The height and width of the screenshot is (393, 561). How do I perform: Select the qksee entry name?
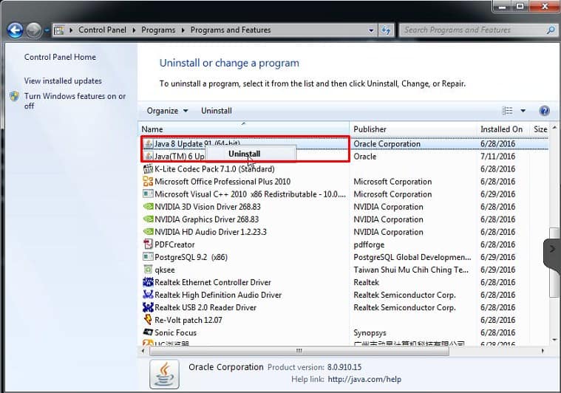click(x=165, y=270)
